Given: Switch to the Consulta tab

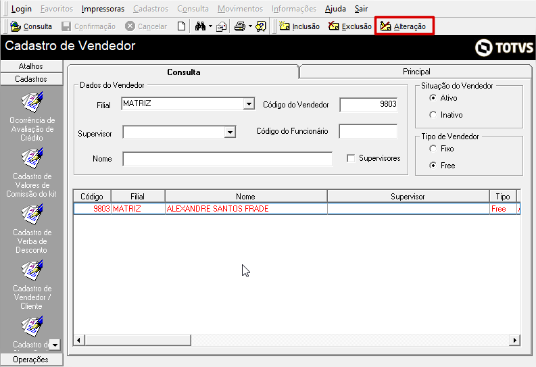Looking at the screenshot, I should pyautogui.click(x=184, y=72).
